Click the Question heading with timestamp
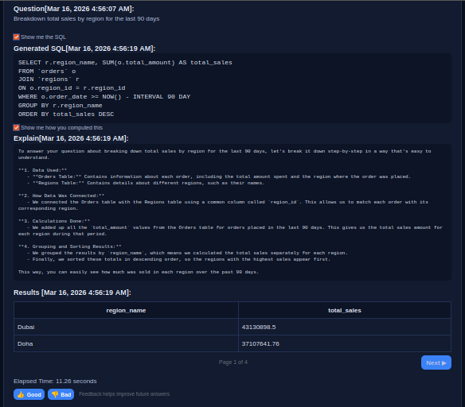465x407 pixels. pos(74,9)
